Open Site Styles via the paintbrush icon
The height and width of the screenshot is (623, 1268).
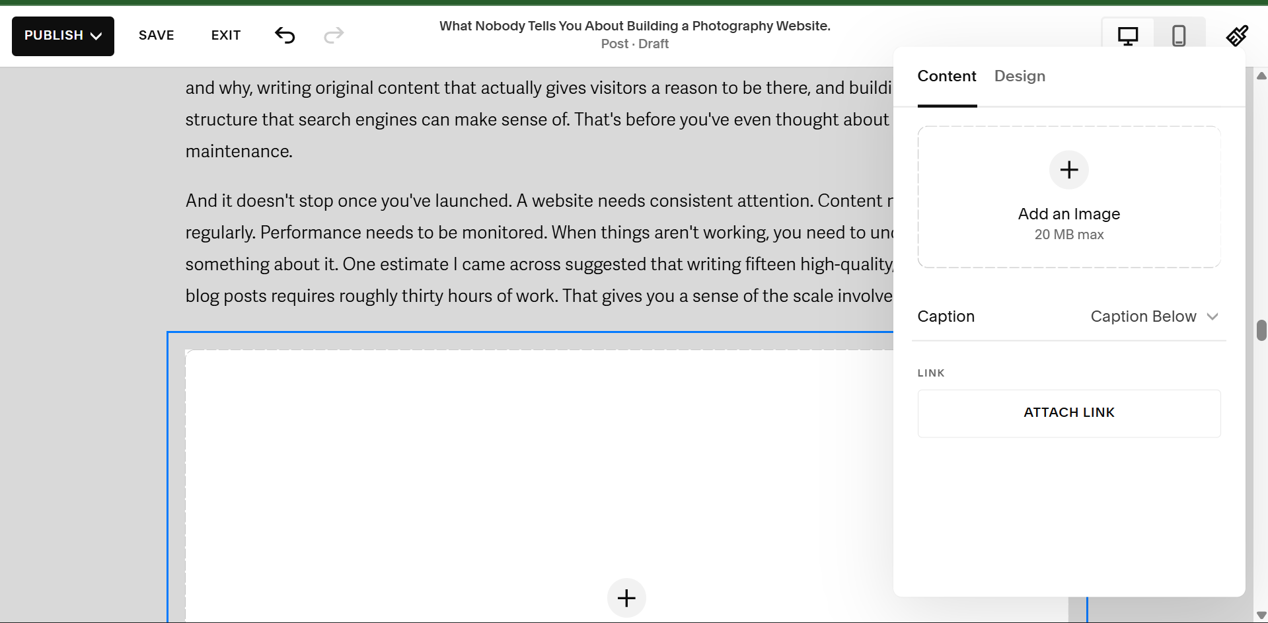point(1237,36)
